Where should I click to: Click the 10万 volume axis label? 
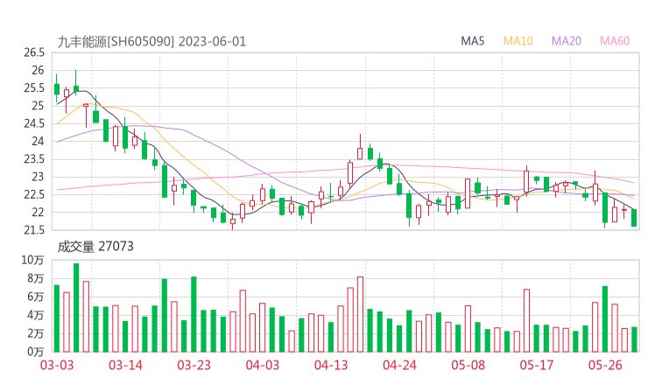(33, 260)
